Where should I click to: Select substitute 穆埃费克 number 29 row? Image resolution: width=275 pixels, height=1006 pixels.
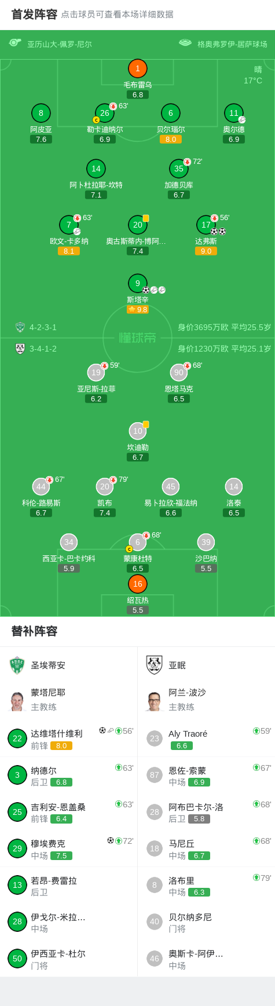[x=68, y=848]
